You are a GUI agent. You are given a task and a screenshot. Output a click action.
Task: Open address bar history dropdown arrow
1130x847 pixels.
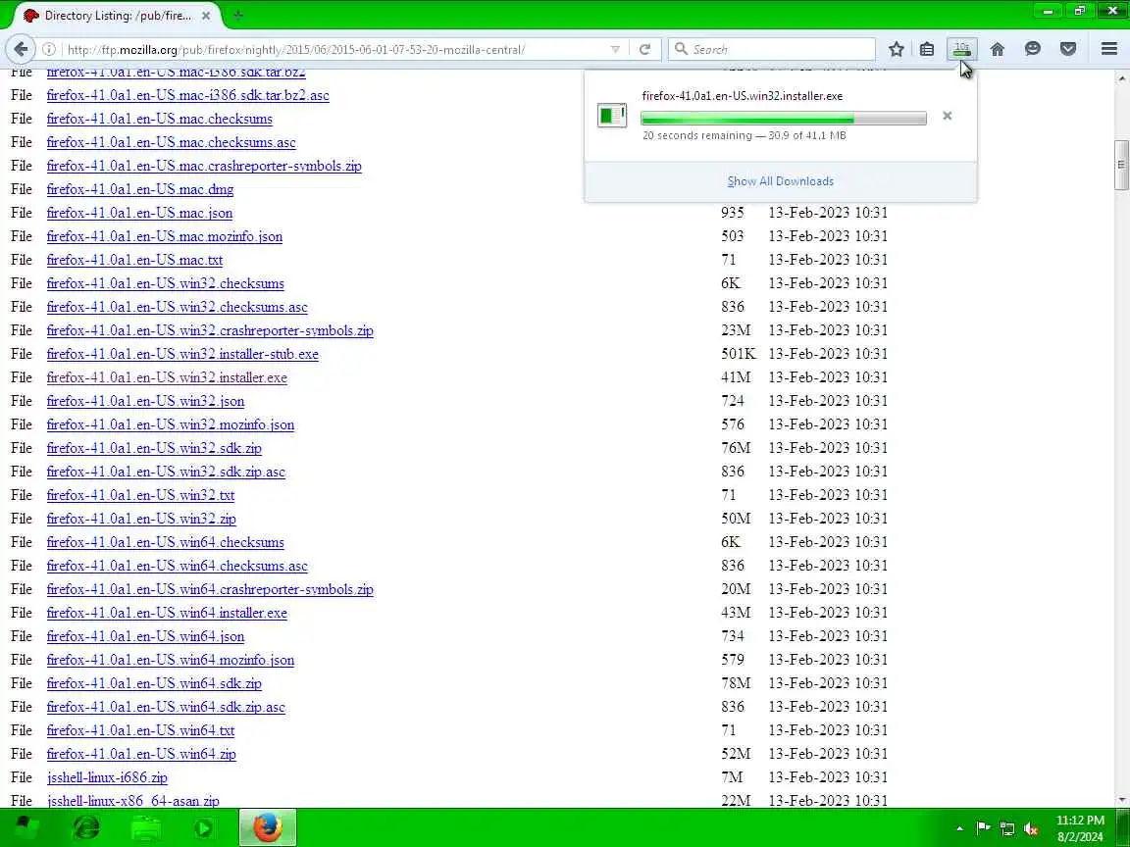pyautogui.click(x=615, y=49)
